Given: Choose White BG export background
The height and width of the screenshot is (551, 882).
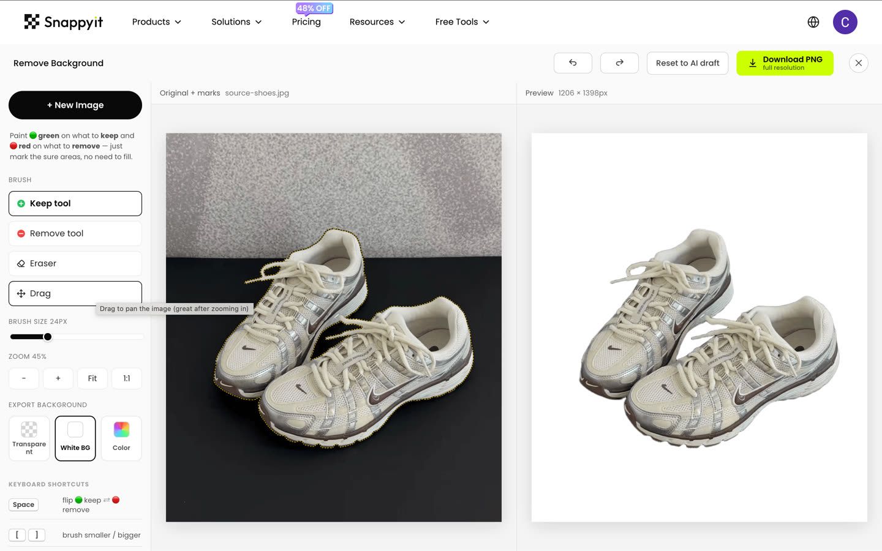Looking at the screenshot, I should coord(75,438).
